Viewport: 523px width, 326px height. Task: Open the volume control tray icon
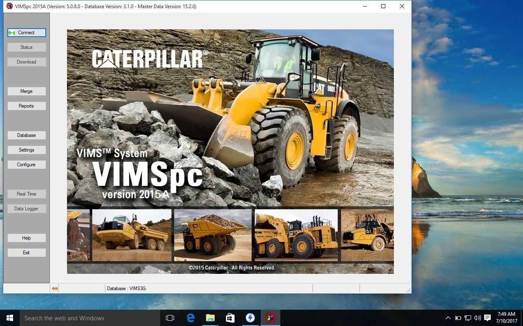[477, 318]
